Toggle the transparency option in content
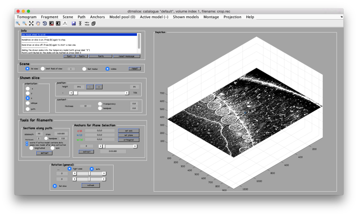 pyautogui.click(x=100, y=103)
